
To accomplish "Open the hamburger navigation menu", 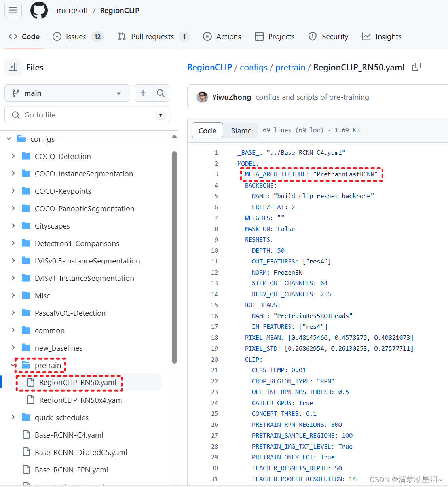I will (x=13, y=10).
